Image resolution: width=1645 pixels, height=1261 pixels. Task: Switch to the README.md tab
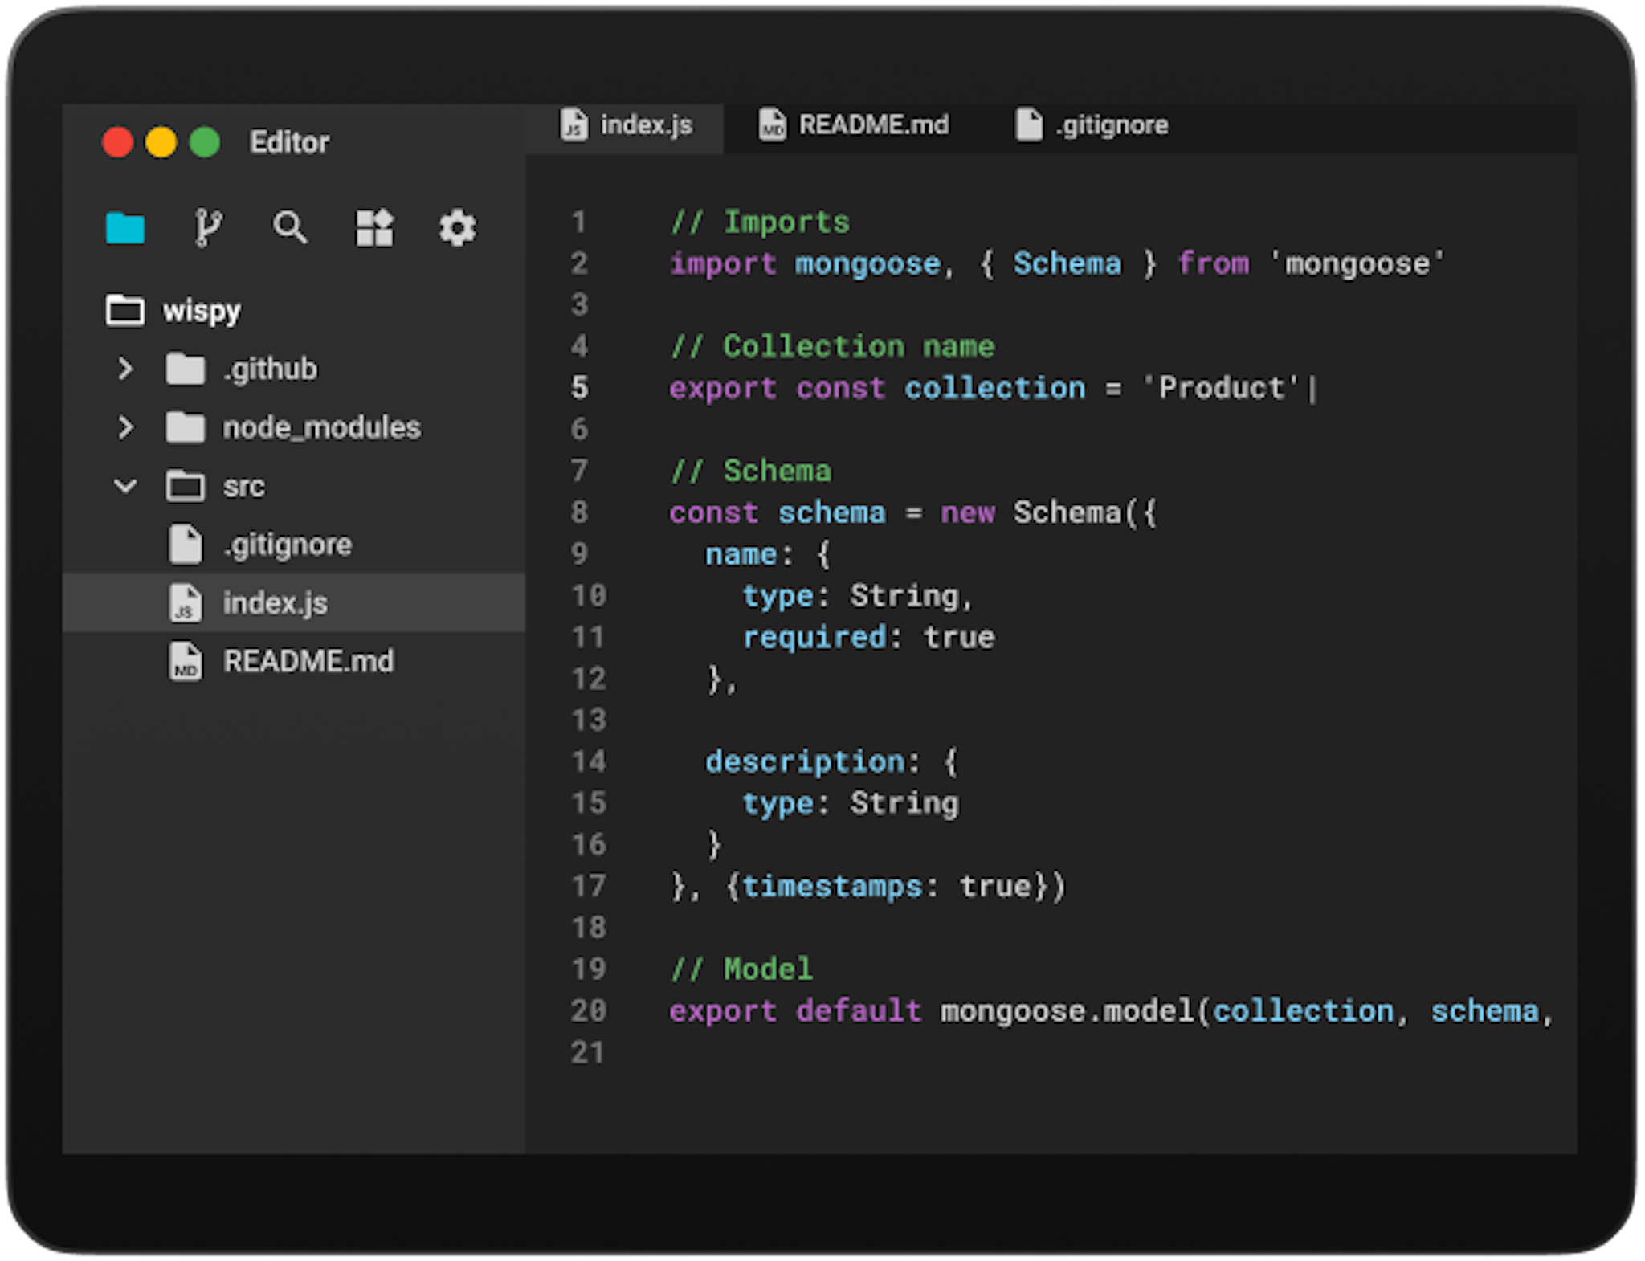[853, 125]
